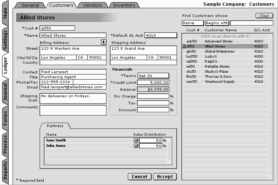Switch to the General tab
This screenshot has width=278, height=185.
coord(30,5)
